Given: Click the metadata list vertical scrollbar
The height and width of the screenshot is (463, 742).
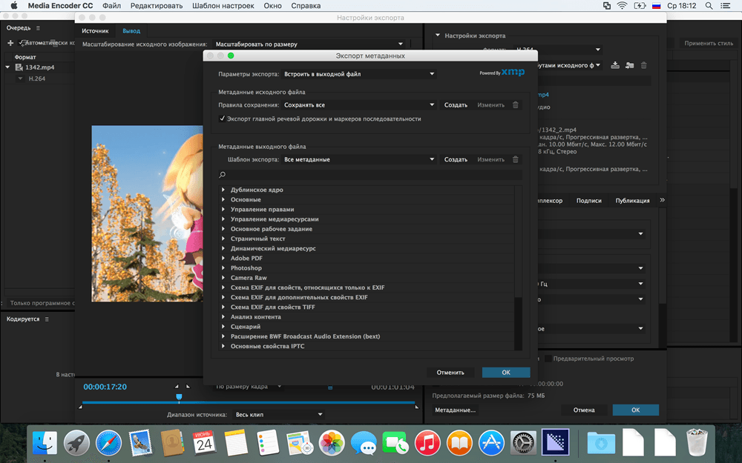Looking at the screenshot, I should point(518,323).
